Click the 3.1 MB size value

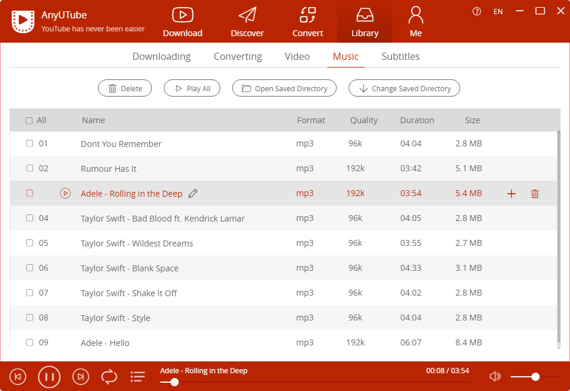(468, 268)
